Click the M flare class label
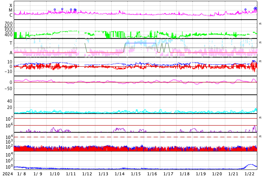 point(10,10)
